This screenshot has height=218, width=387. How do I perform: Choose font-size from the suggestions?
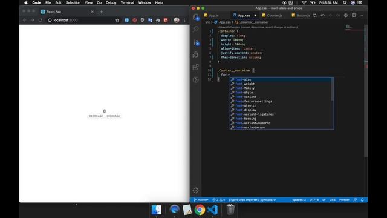pyautogui.click(x=281, y=79)
